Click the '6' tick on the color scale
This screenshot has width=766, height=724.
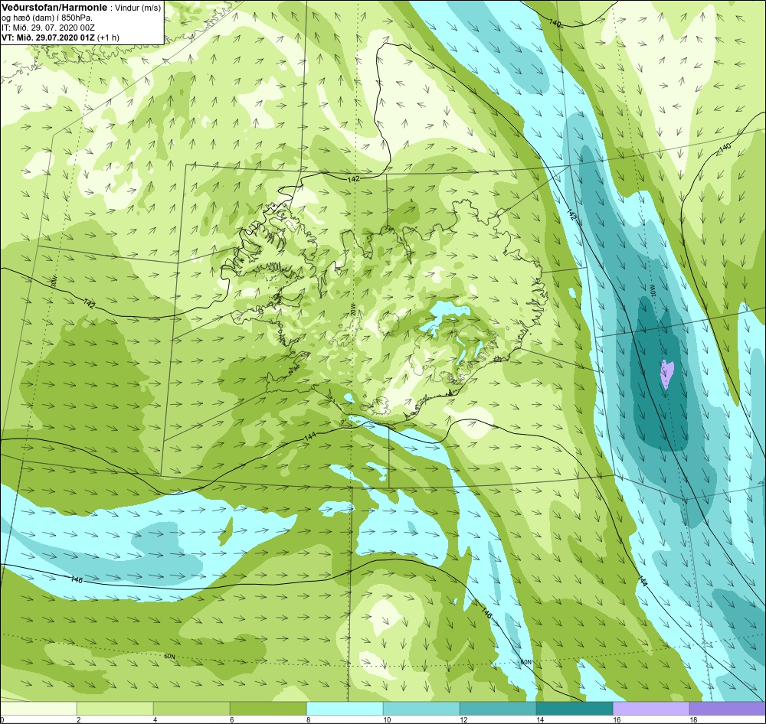pos(231,719)
